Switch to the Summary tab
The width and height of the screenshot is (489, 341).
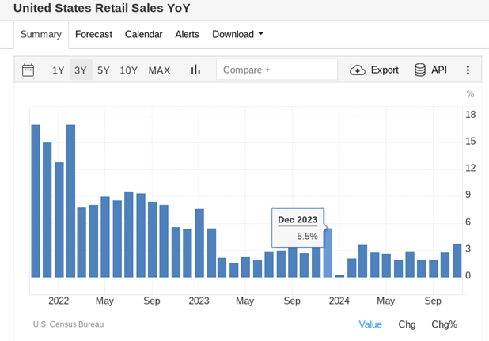41,34
